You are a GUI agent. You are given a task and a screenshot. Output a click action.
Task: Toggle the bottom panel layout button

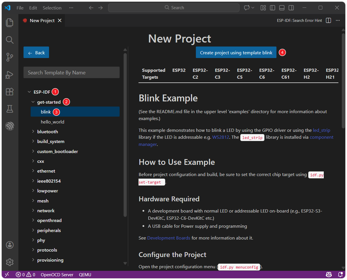pyautogui.click(x=282, y=8)
